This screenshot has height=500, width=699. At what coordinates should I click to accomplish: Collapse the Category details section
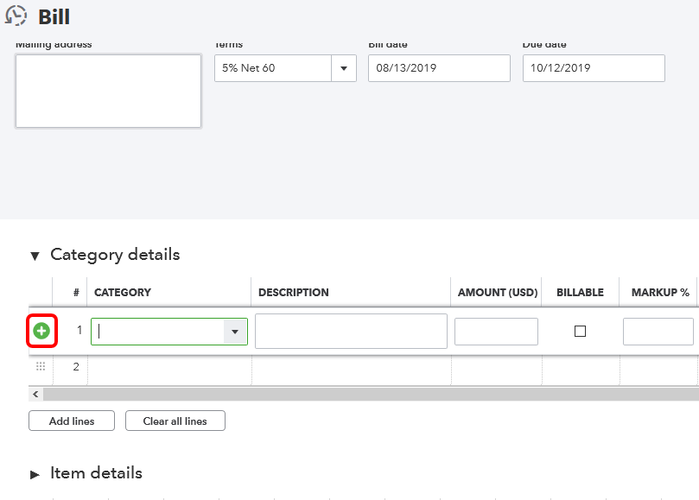point(35,256)
